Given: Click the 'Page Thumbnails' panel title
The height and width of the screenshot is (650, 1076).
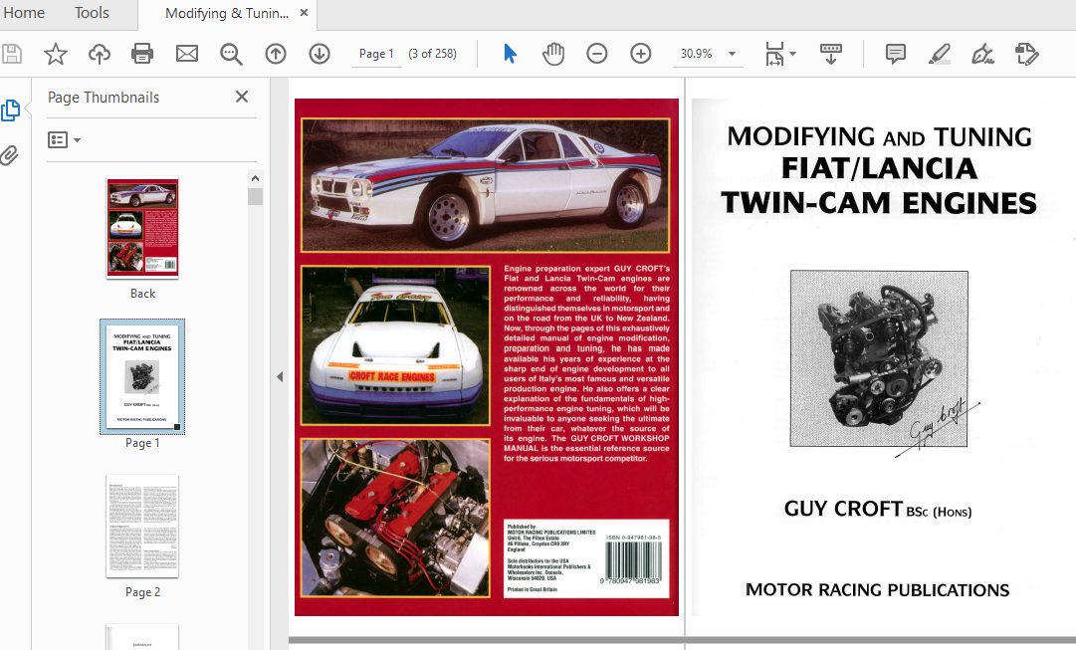Looking at the screenshot, I should click(x=104, y=98).
